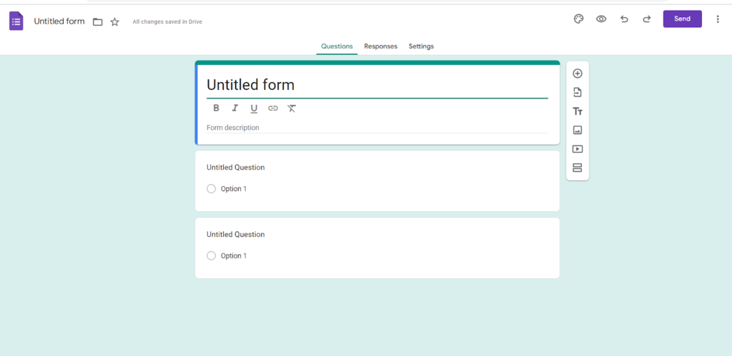The height and width of the screenshot is (356, 732).
Task: Open the Move to folder picker
Action: 98,22
